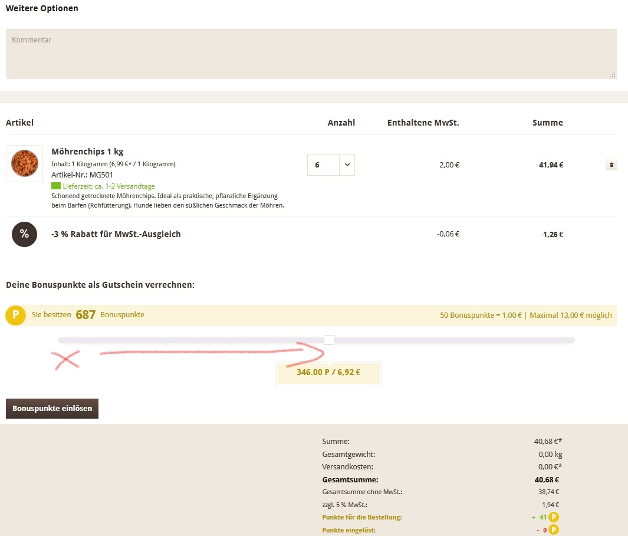This screenshot has height=536, width=628.
Task: Click the Versandkosten 0,00 €* value
Action: (x=550, y=466)
